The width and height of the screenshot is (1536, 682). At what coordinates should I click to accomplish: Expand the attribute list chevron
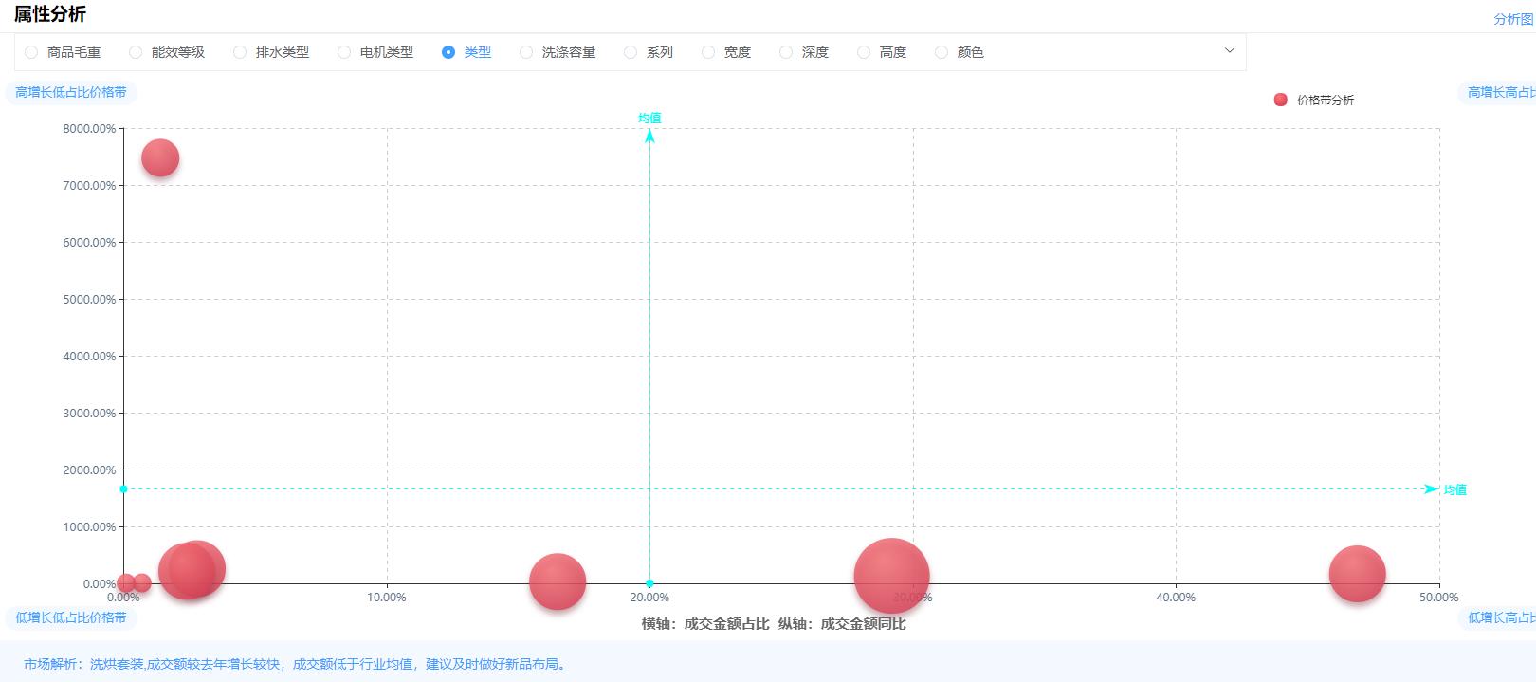click(1230, 50)
